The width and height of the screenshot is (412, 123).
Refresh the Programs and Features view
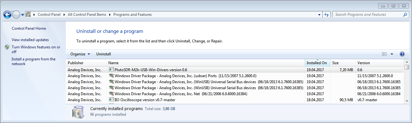point(327,15)
